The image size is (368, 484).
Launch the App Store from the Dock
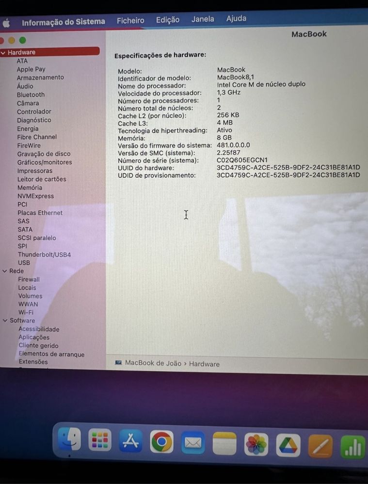tap(131, 441)
